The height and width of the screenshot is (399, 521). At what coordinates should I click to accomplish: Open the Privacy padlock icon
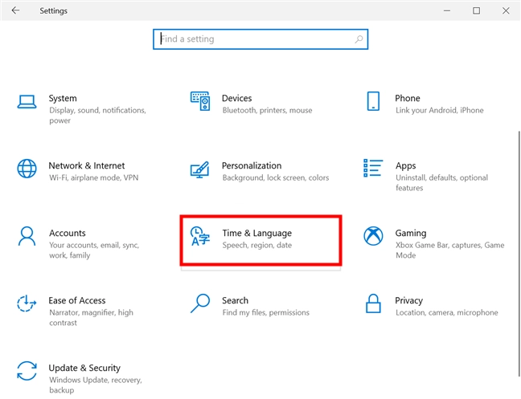tap(373, 303)
